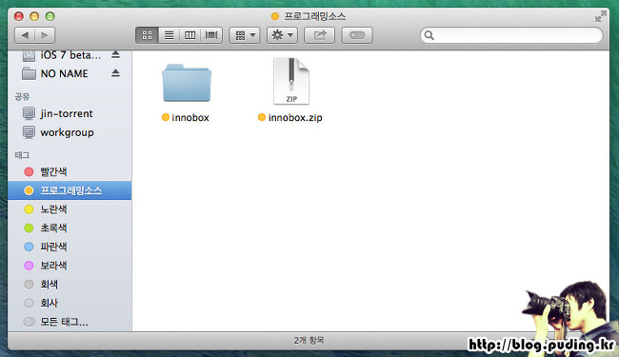
Task: Switch to icon view
Action: pyautogui.click(x=147, y=35)
